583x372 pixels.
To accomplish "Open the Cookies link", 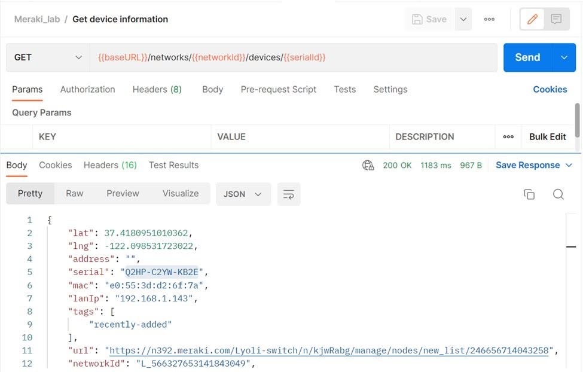I will point(550,90).
